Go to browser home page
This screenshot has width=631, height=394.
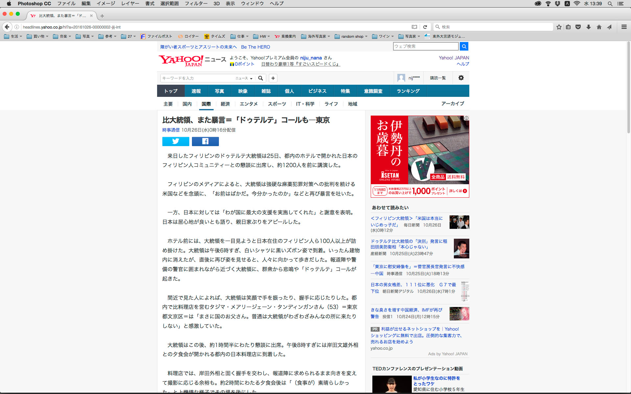coord(599,27)
